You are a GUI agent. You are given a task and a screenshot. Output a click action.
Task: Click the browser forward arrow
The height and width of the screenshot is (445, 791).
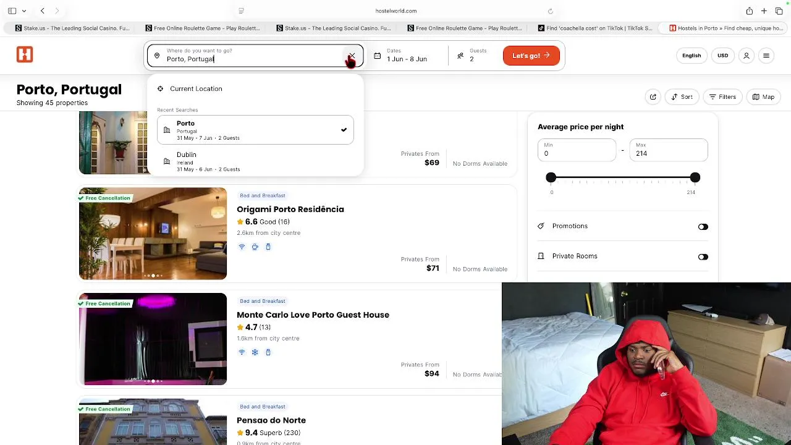pyautogui.click(x=57, y=11)
